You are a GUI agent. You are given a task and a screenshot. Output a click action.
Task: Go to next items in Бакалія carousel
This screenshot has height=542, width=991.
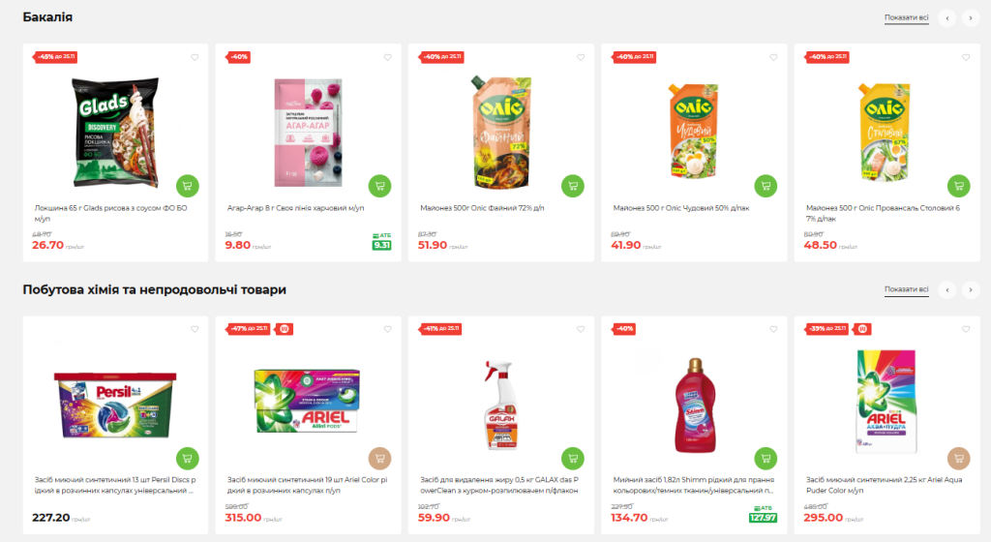pyautogui.click(x=971, y=17)
